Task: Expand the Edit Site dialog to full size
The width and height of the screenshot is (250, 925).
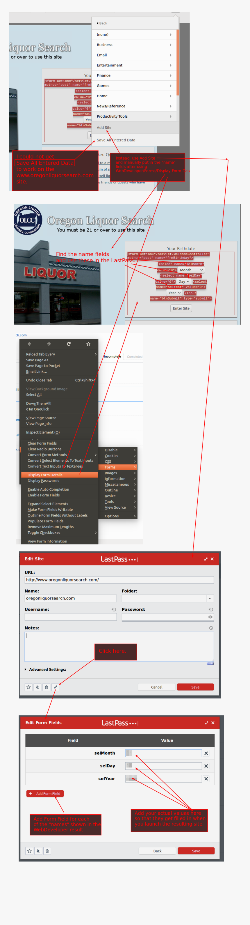Action: 206,559
